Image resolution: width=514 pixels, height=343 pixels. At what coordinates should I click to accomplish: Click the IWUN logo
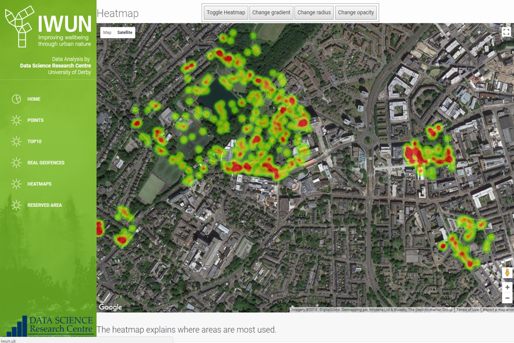(x=48, y=27)
